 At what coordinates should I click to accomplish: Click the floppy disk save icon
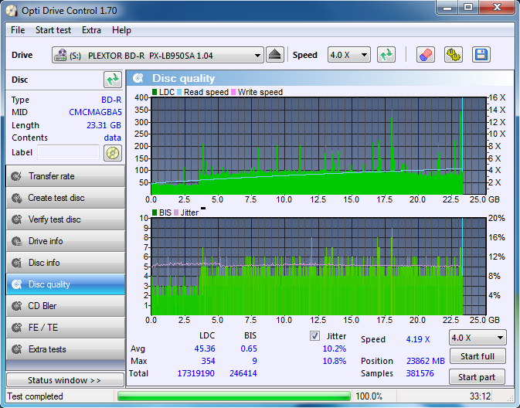(481, 55)
